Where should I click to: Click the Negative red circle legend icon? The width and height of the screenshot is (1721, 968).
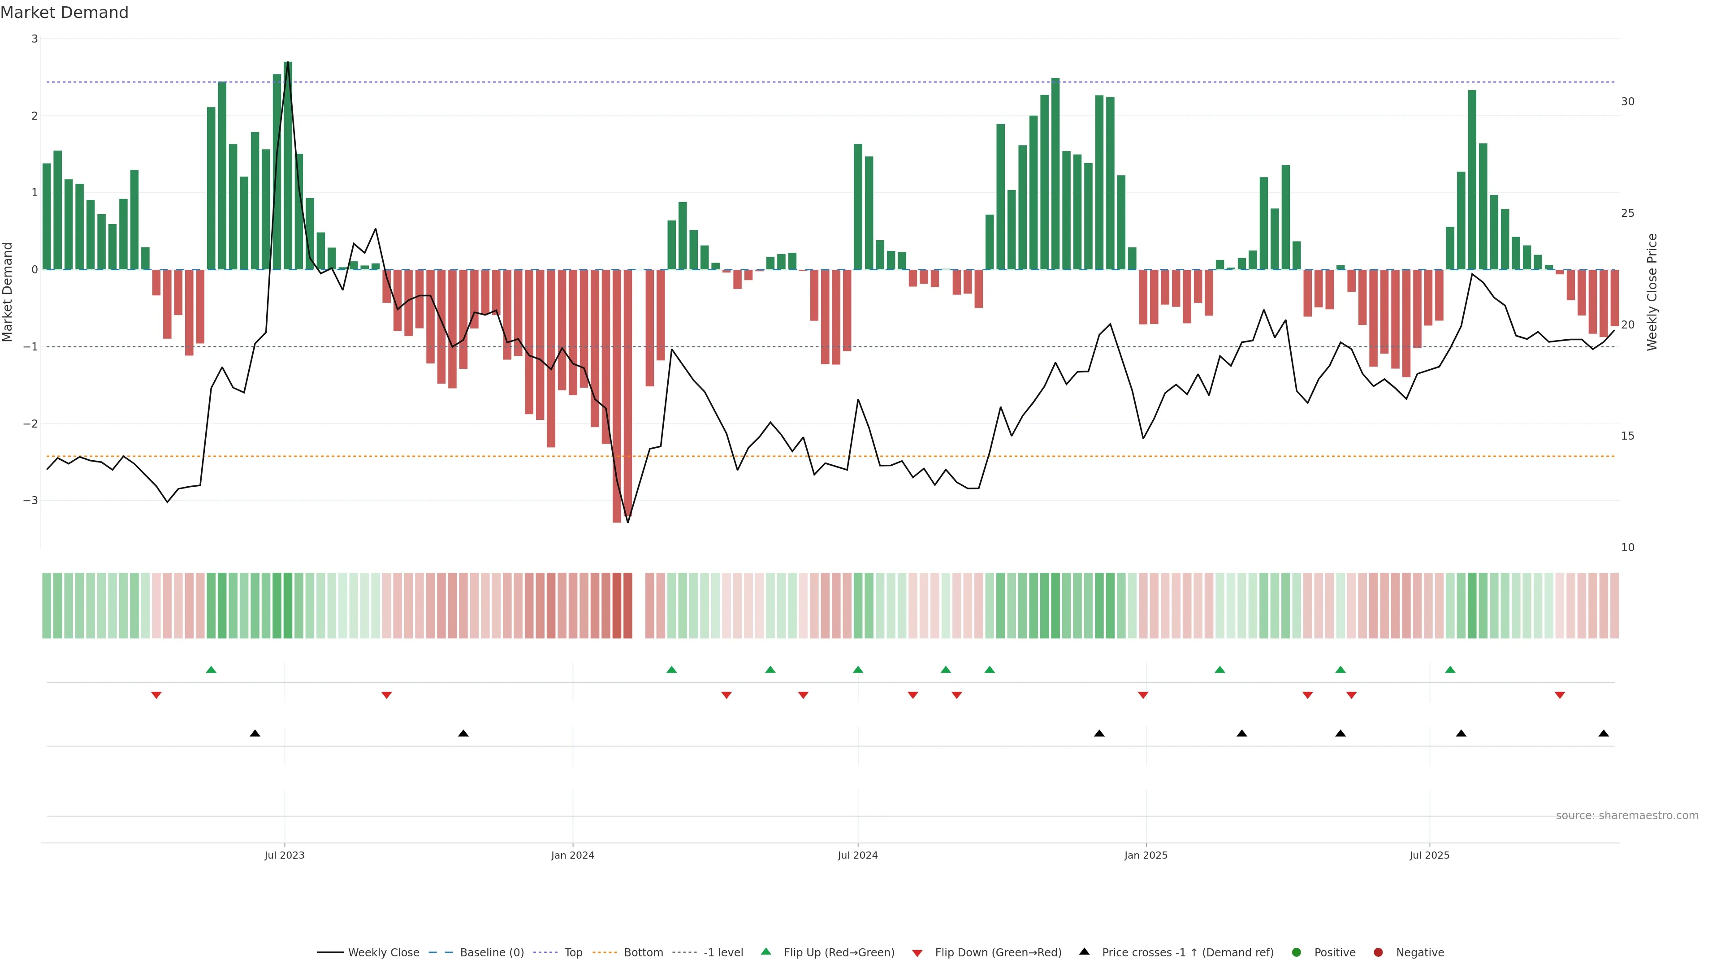(1378, 953)
